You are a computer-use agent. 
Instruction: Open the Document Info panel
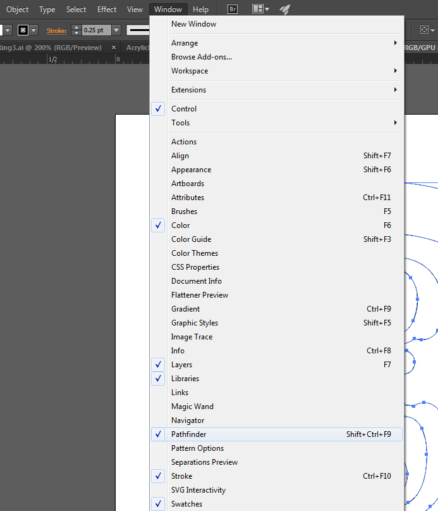pyautogui.click(x=277, y=281)
